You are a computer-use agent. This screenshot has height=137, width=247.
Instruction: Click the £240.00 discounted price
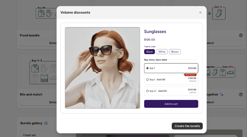[192, 90]
